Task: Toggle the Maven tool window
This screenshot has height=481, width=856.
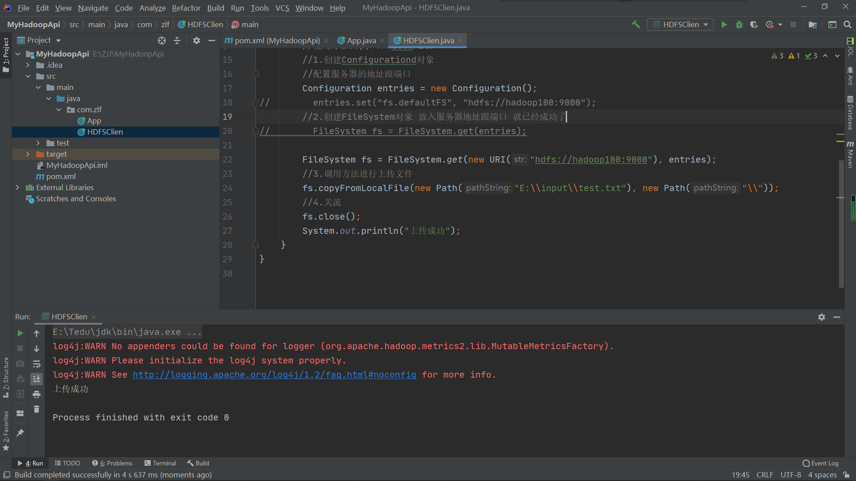Action: [x=850, y=154]
